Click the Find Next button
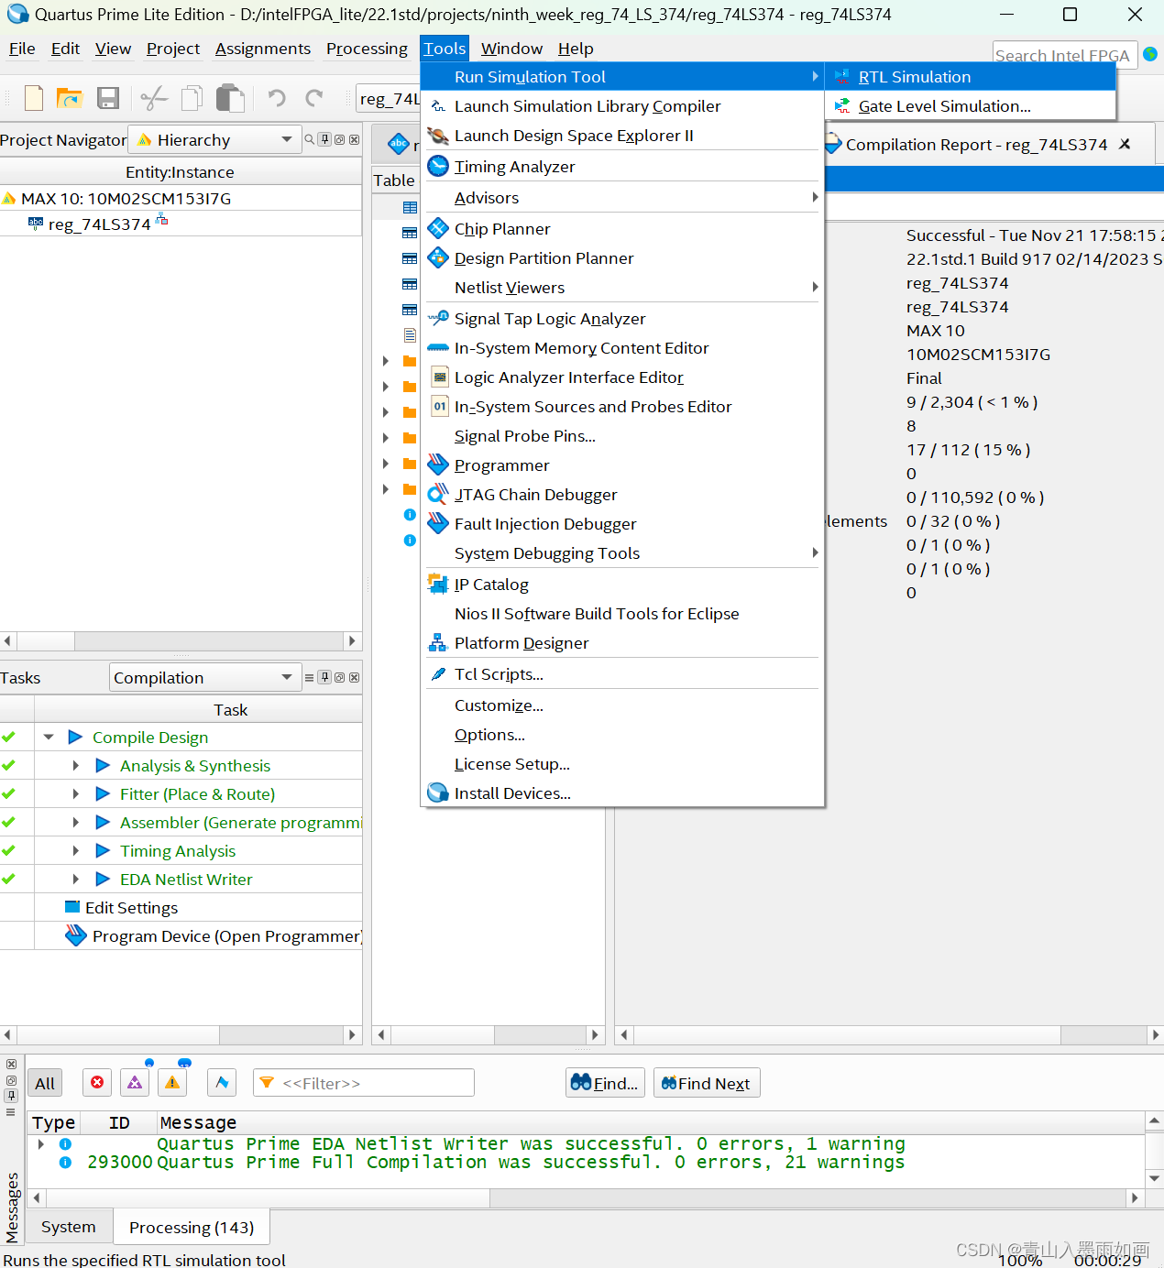1164x1268 pixels. click(x=707, y=1083)
